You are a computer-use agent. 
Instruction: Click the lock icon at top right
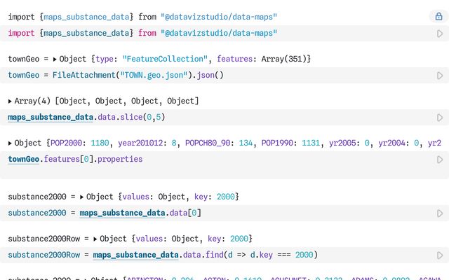tap(439, 16)
